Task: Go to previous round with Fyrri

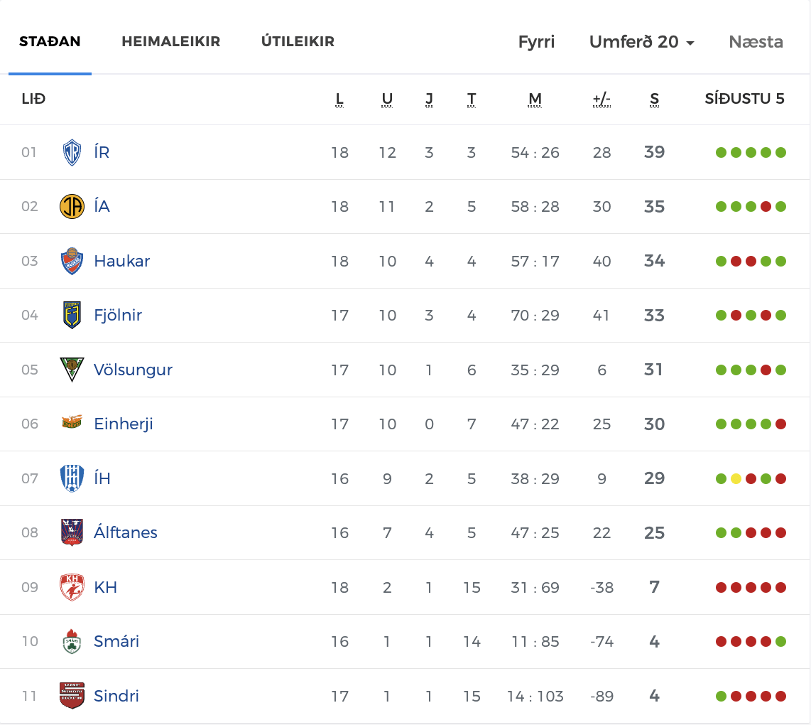Action: coord(536,42)
